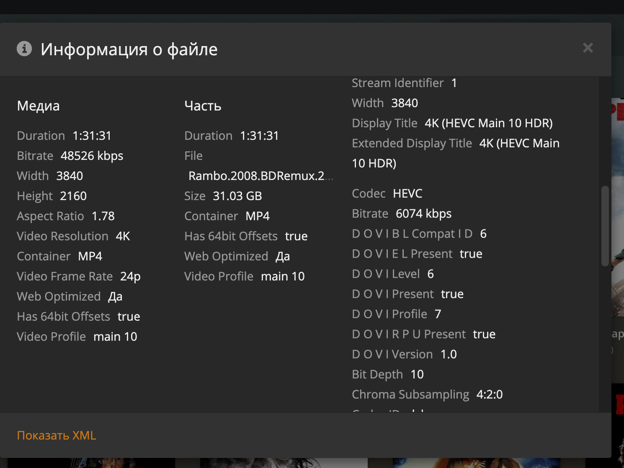Click the stream Bitrate value 6074 kbps
The height and width of the screenshot is (468, 624).
[424, 213]
